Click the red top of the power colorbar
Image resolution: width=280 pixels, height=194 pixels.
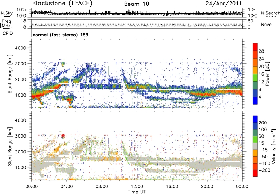coord(255,47)
